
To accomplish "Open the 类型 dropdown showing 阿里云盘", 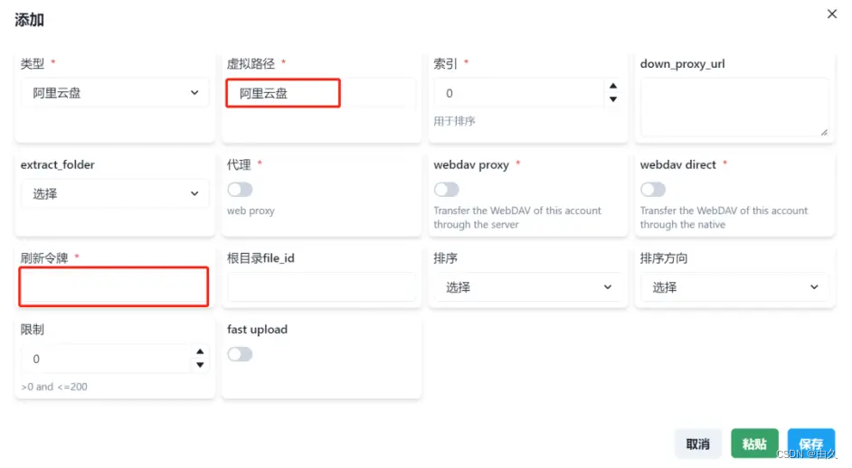I will click(115, 93).
